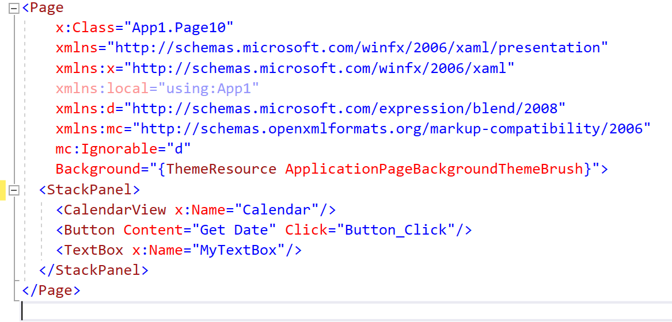Click the x:Class attribute name

85,28
